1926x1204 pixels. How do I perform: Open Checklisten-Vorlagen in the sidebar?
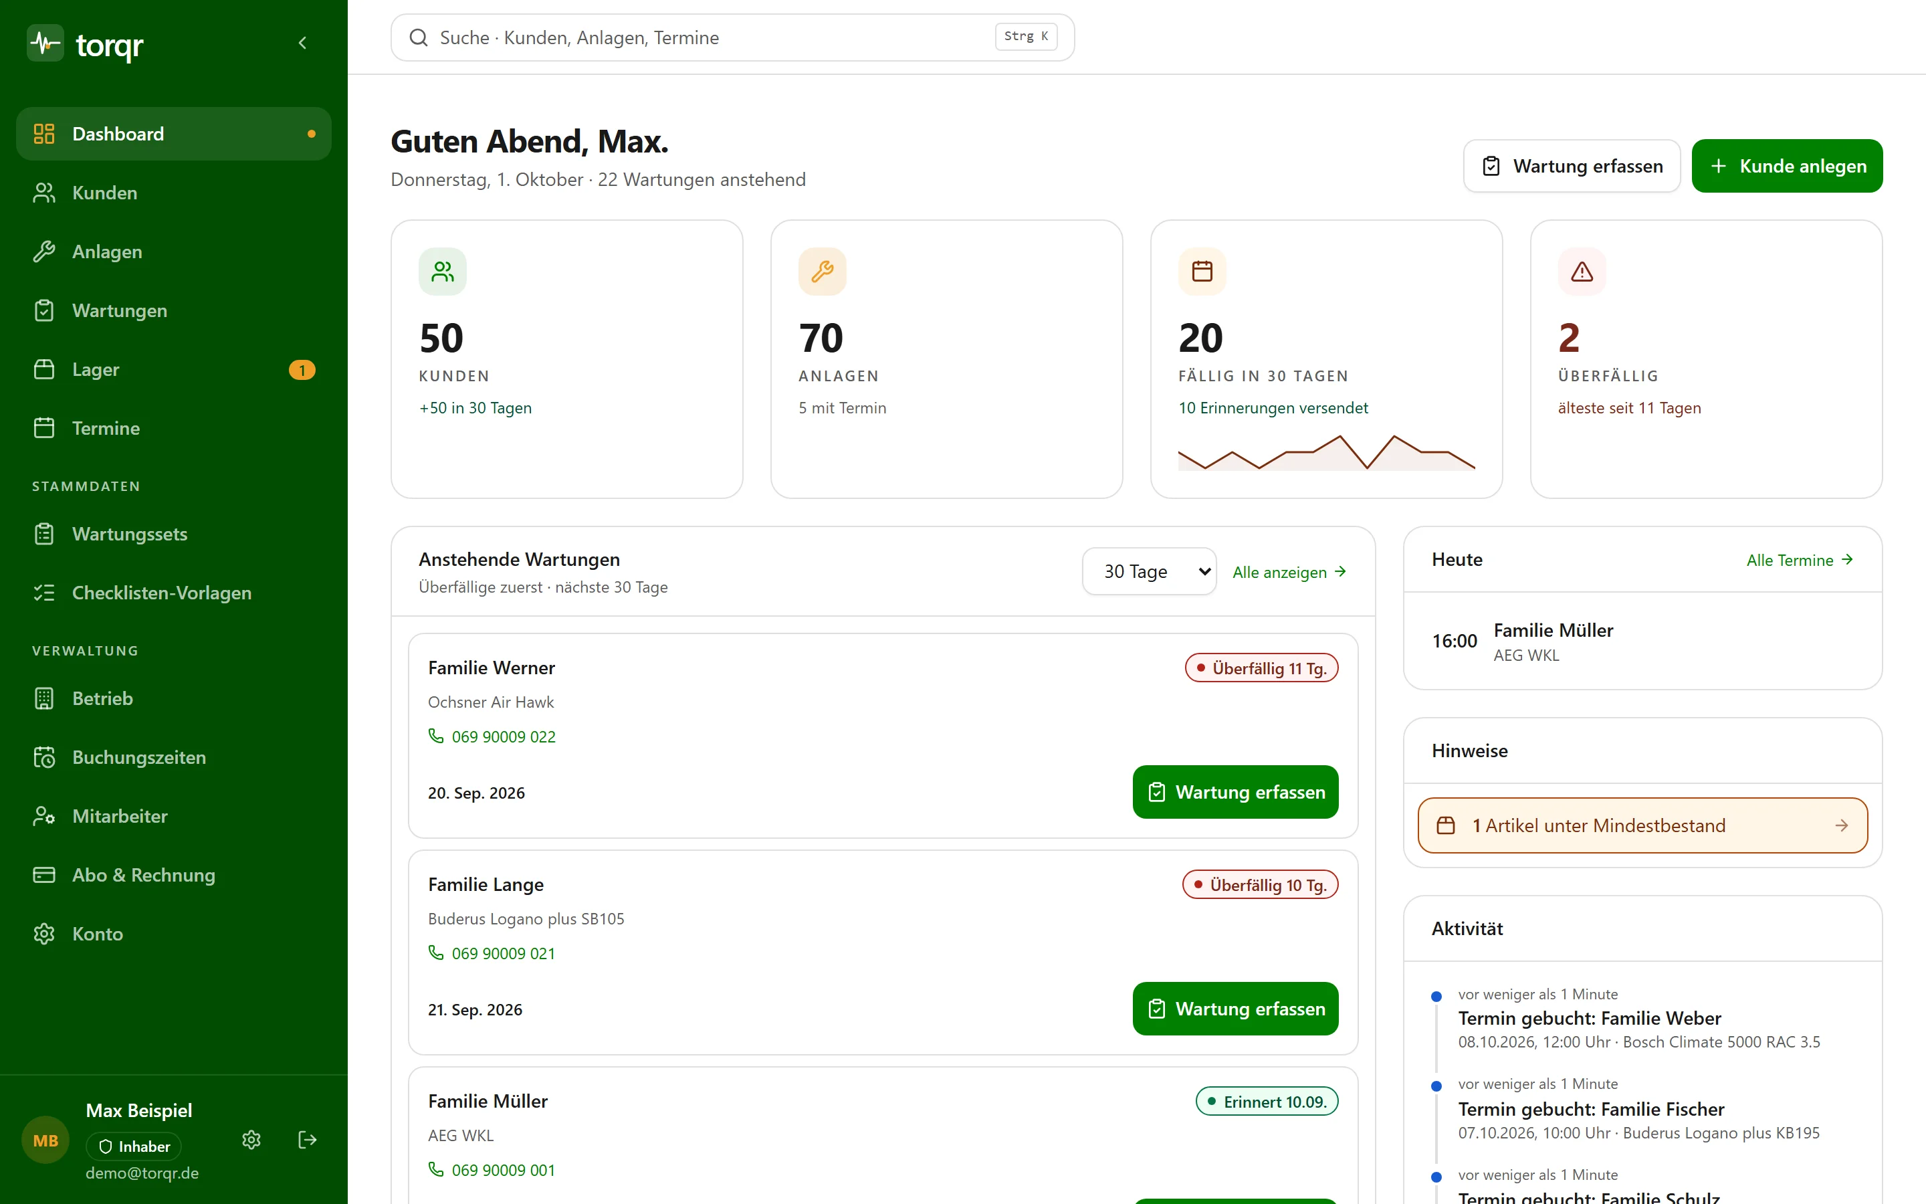(x=173, y=593)
